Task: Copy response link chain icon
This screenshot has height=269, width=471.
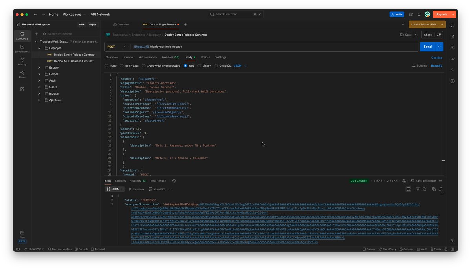Action: coord(440,189)
